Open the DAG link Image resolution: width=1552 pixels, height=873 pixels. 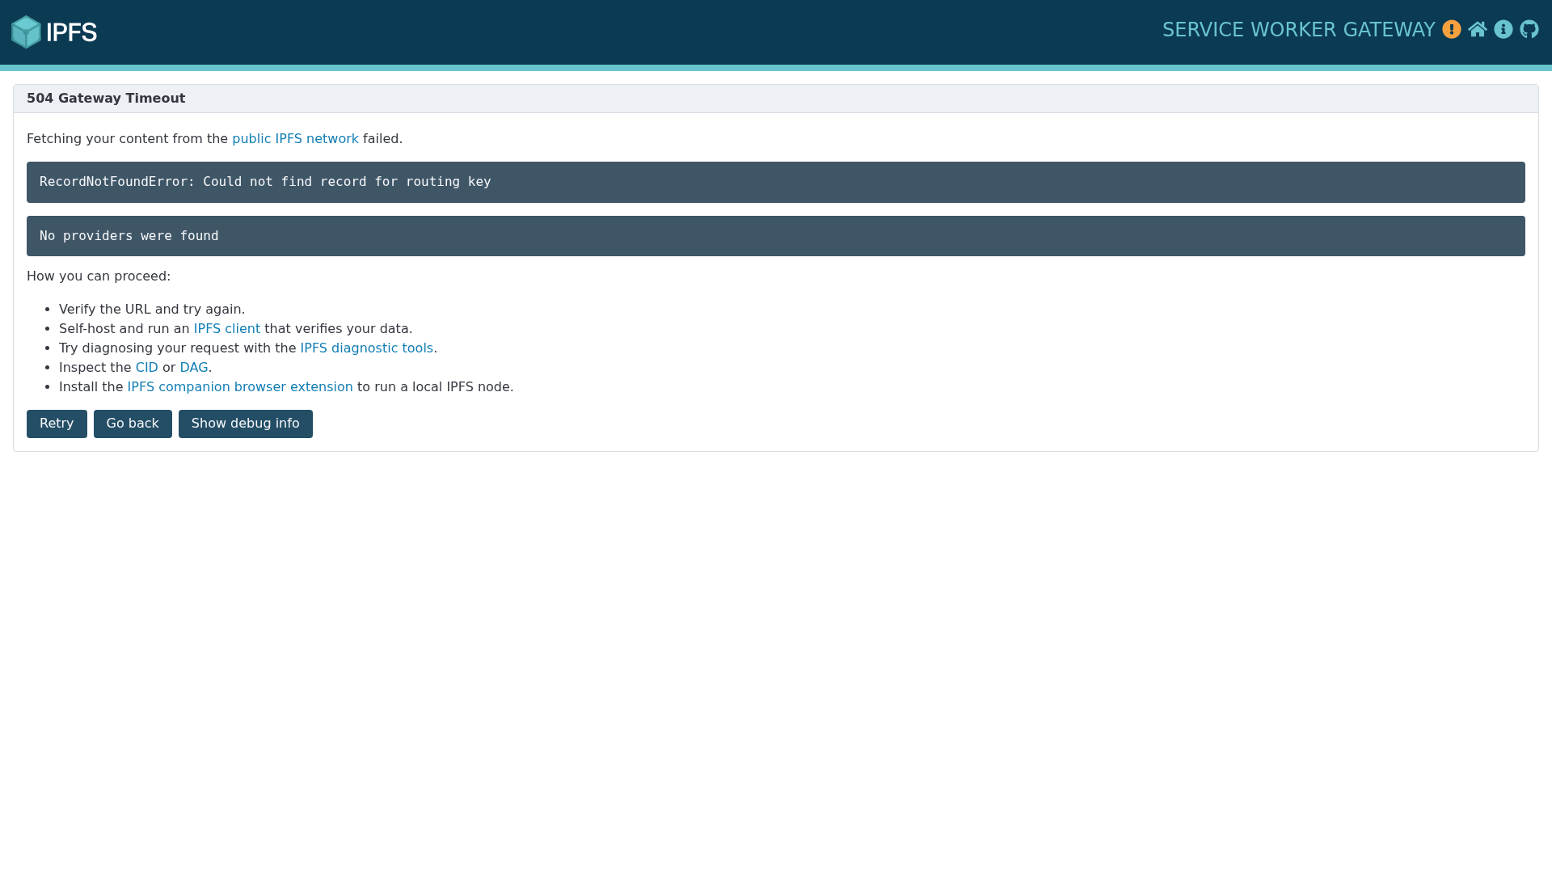pyautogui.click(x=194, y=368)
